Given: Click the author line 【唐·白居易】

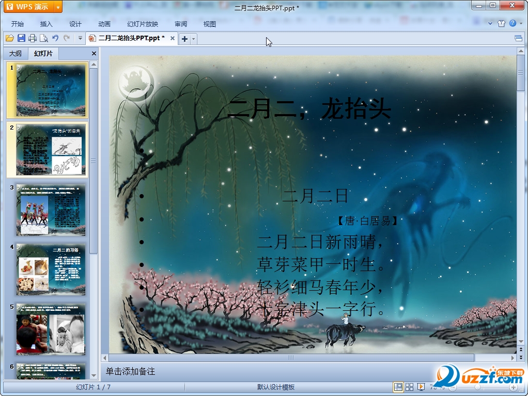Looking at the screenshot, I should coord(367,221).
